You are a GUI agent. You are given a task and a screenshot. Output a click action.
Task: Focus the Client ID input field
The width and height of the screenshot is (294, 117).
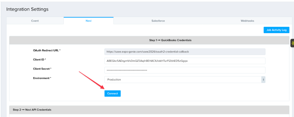pyautogui.click(x=185, y=61)
